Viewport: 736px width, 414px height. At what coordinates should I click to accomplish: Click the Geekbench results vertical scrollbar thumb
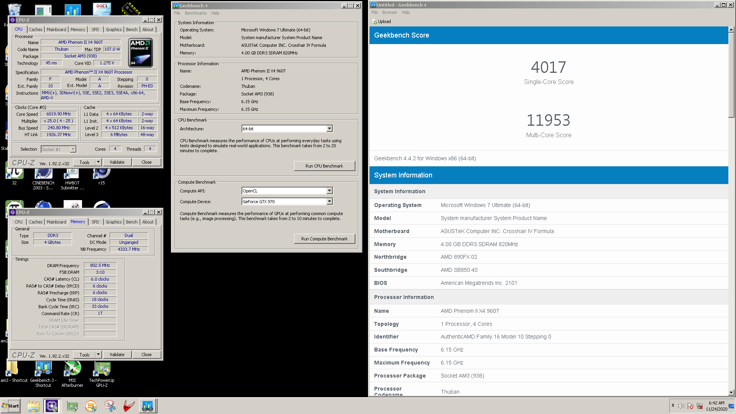731,75
